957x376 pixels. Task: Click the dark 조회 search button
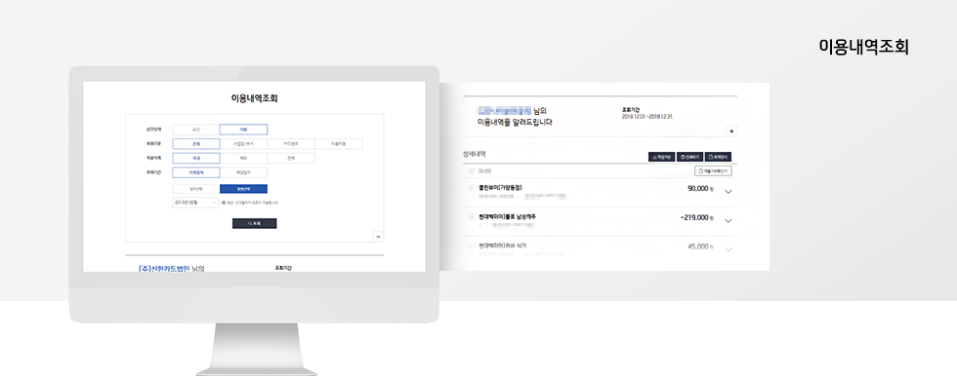click(x=255, y=224)
